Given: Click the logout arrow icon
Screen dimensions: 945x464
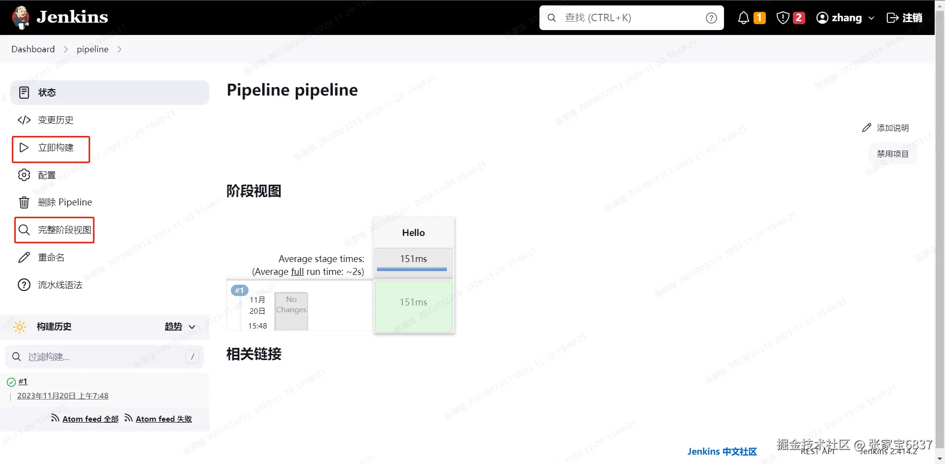Looking at the screenshot, I should coord(892,18).
